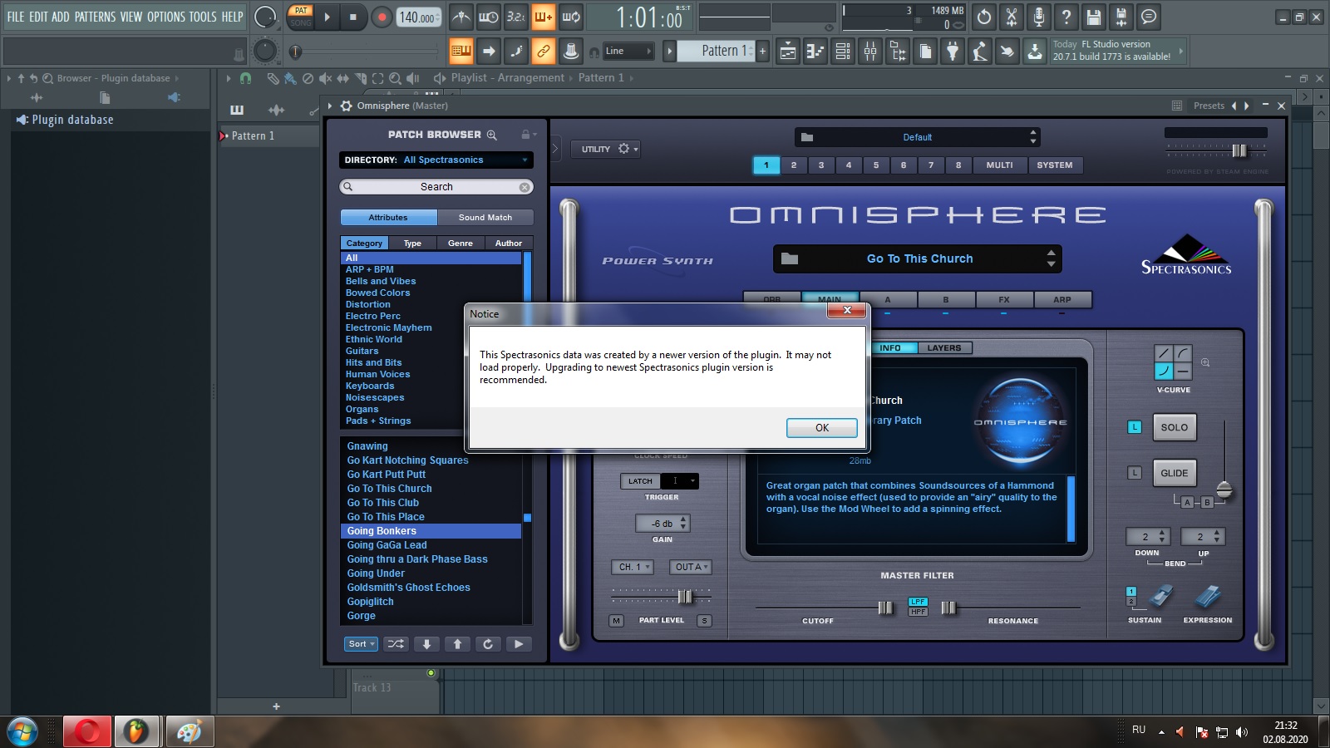1330x748 pixels.
Task: Open the Line snap dropdown
Action: tap(628, 52)
